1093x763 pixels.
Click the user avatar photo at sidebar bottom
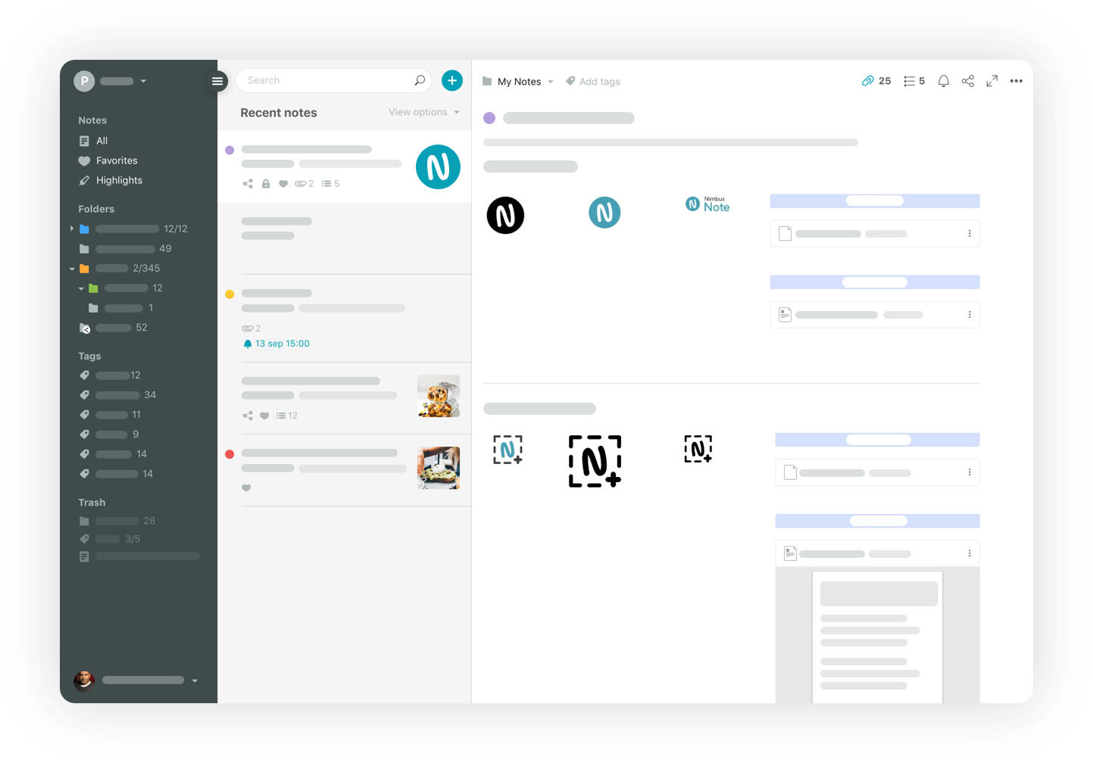[x=84, y=680]
